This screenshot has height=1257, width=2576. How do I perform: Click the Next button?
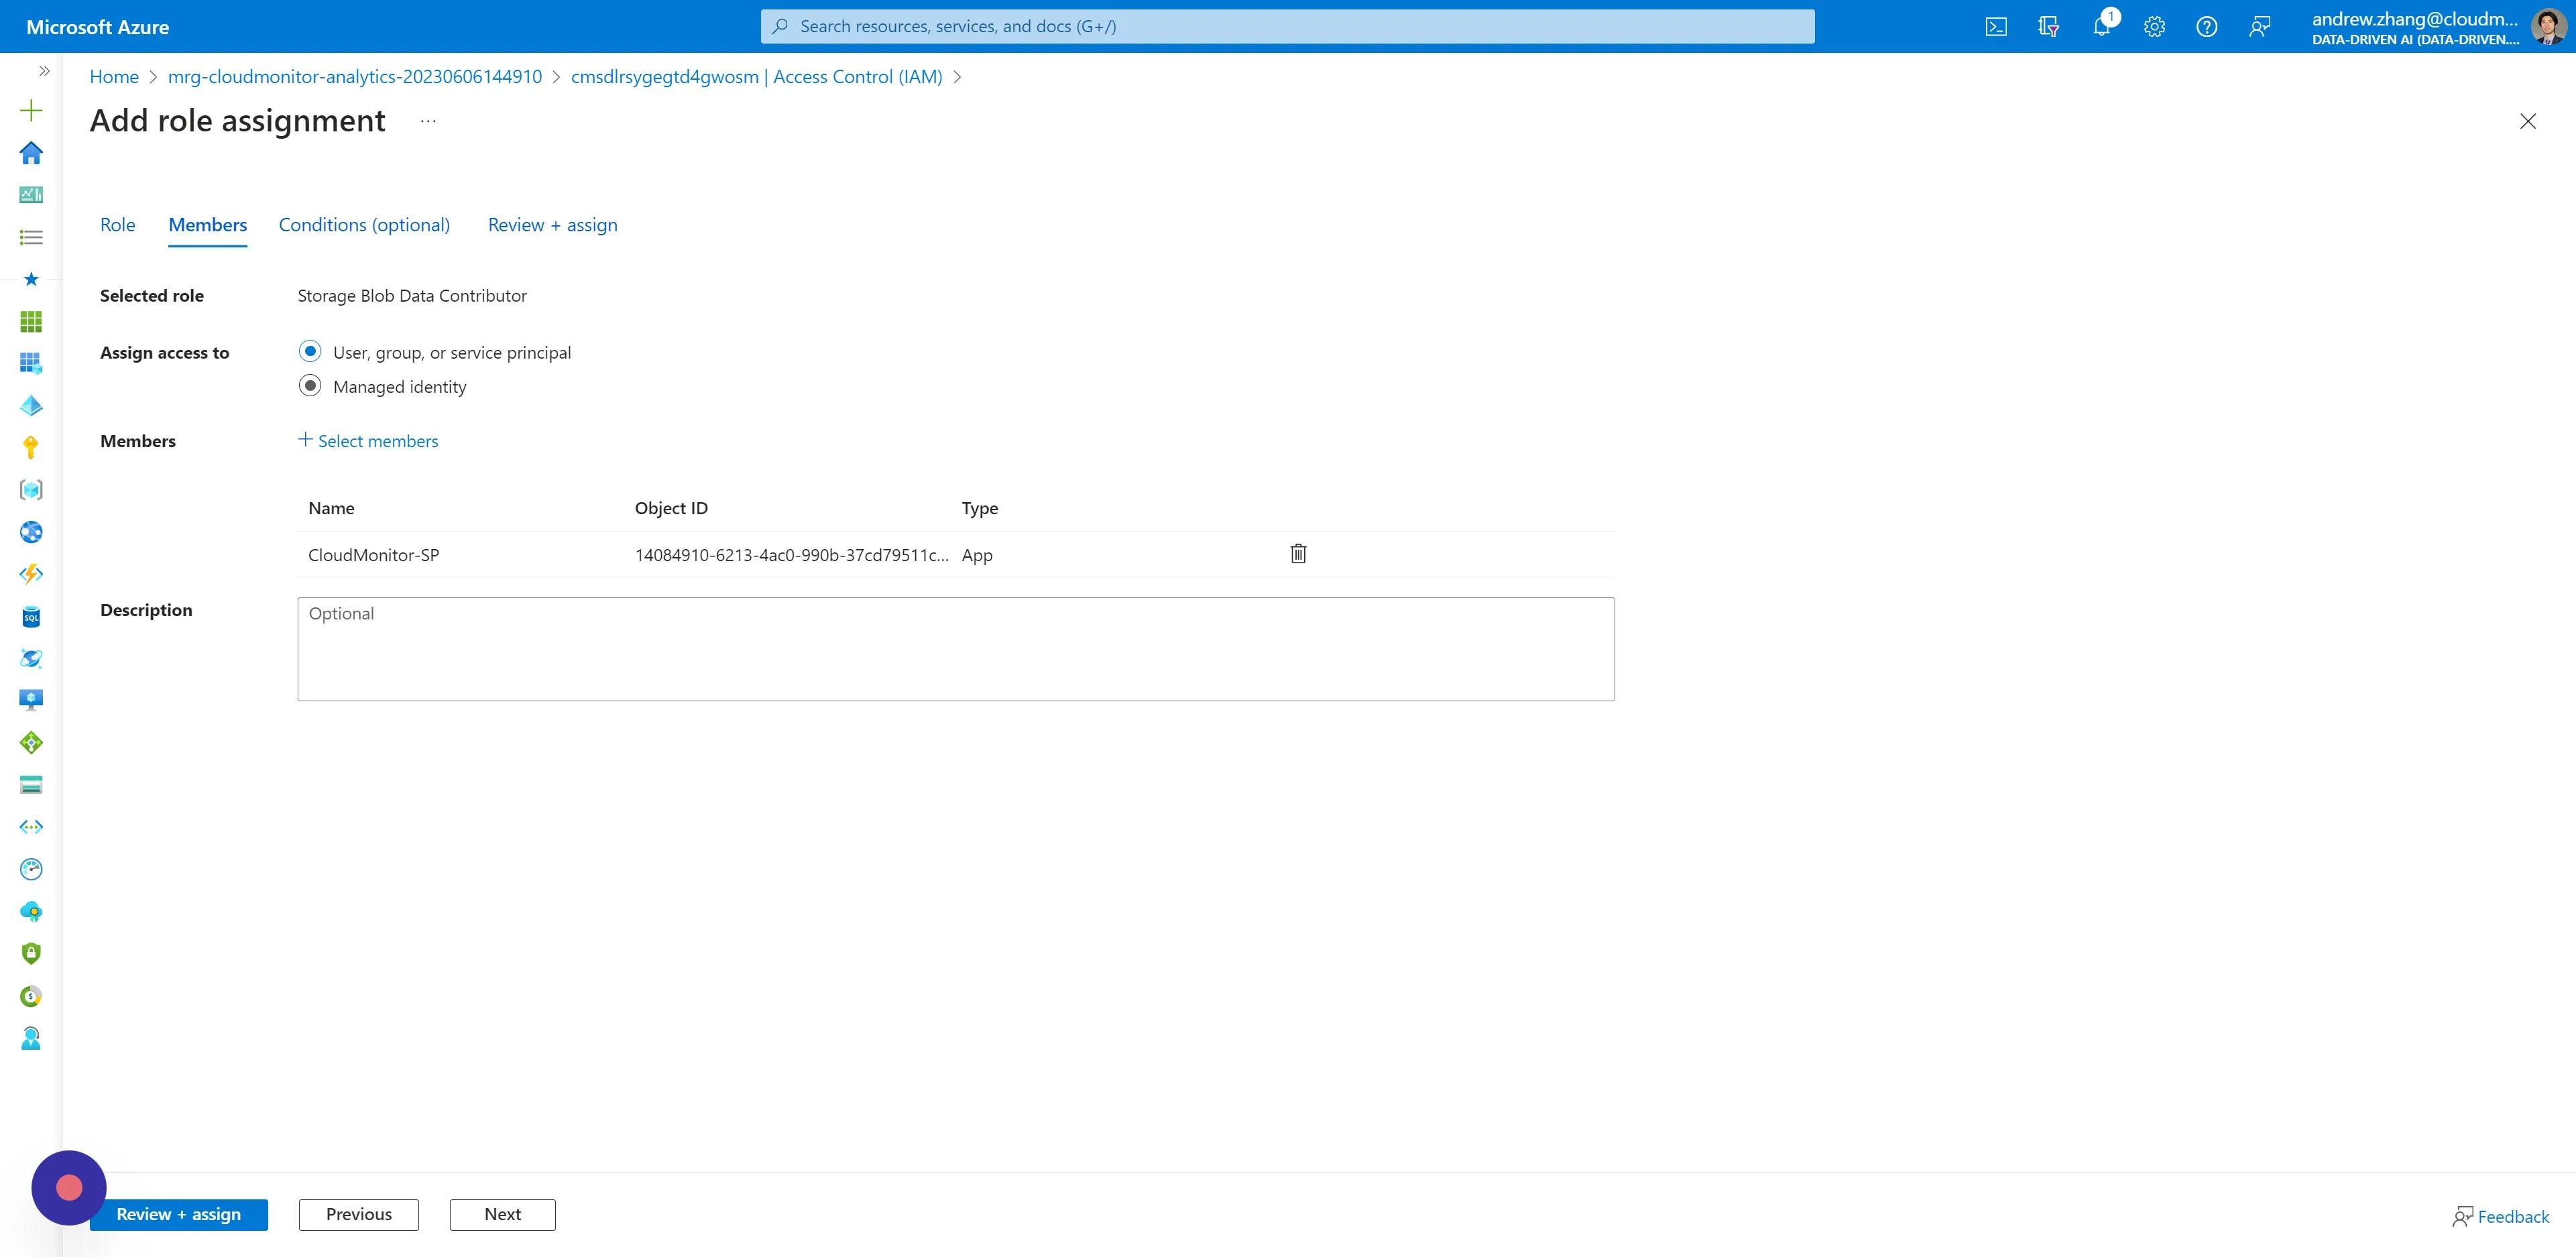click(502, 1214)
